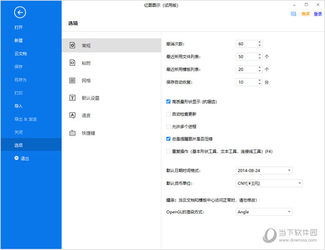
Task: Open the 打开 menu item
Action: pos(18,28)
